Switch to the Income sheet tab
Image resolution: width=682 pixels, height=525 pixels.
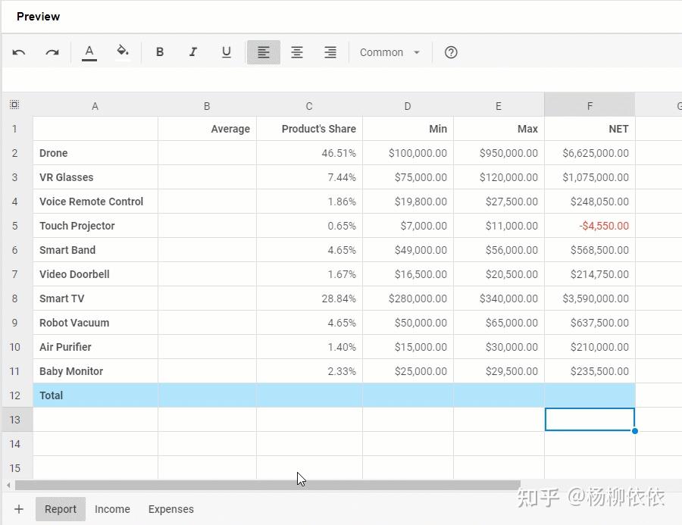(112, 509)
